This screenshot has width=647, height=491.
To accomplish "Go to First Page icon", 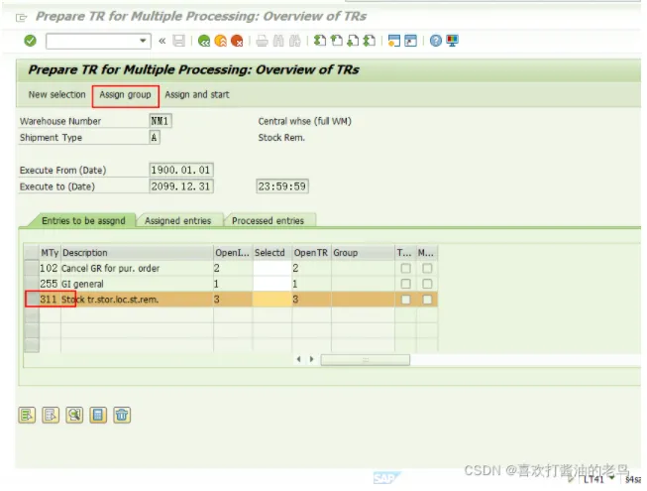I will (x=320, y=41).
